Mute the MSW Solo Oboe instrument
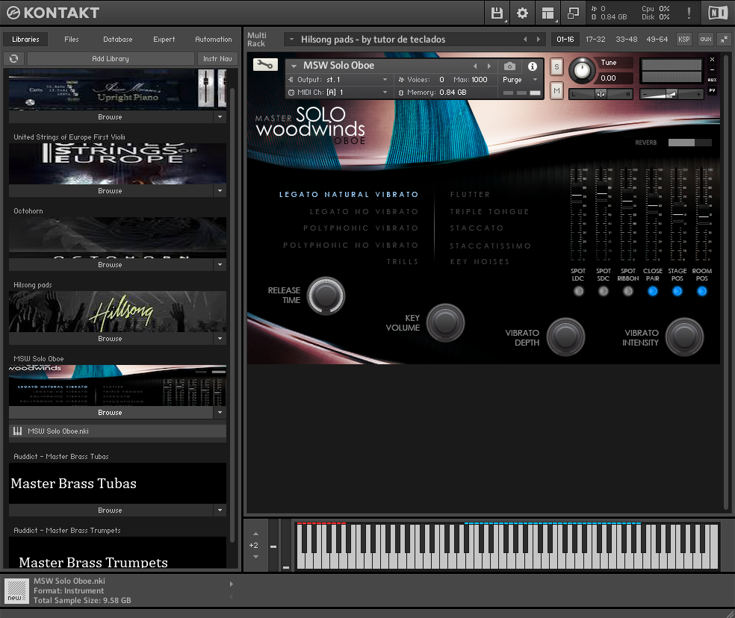The height and width of the screenshot is (618, 735). tap(556, 90)
